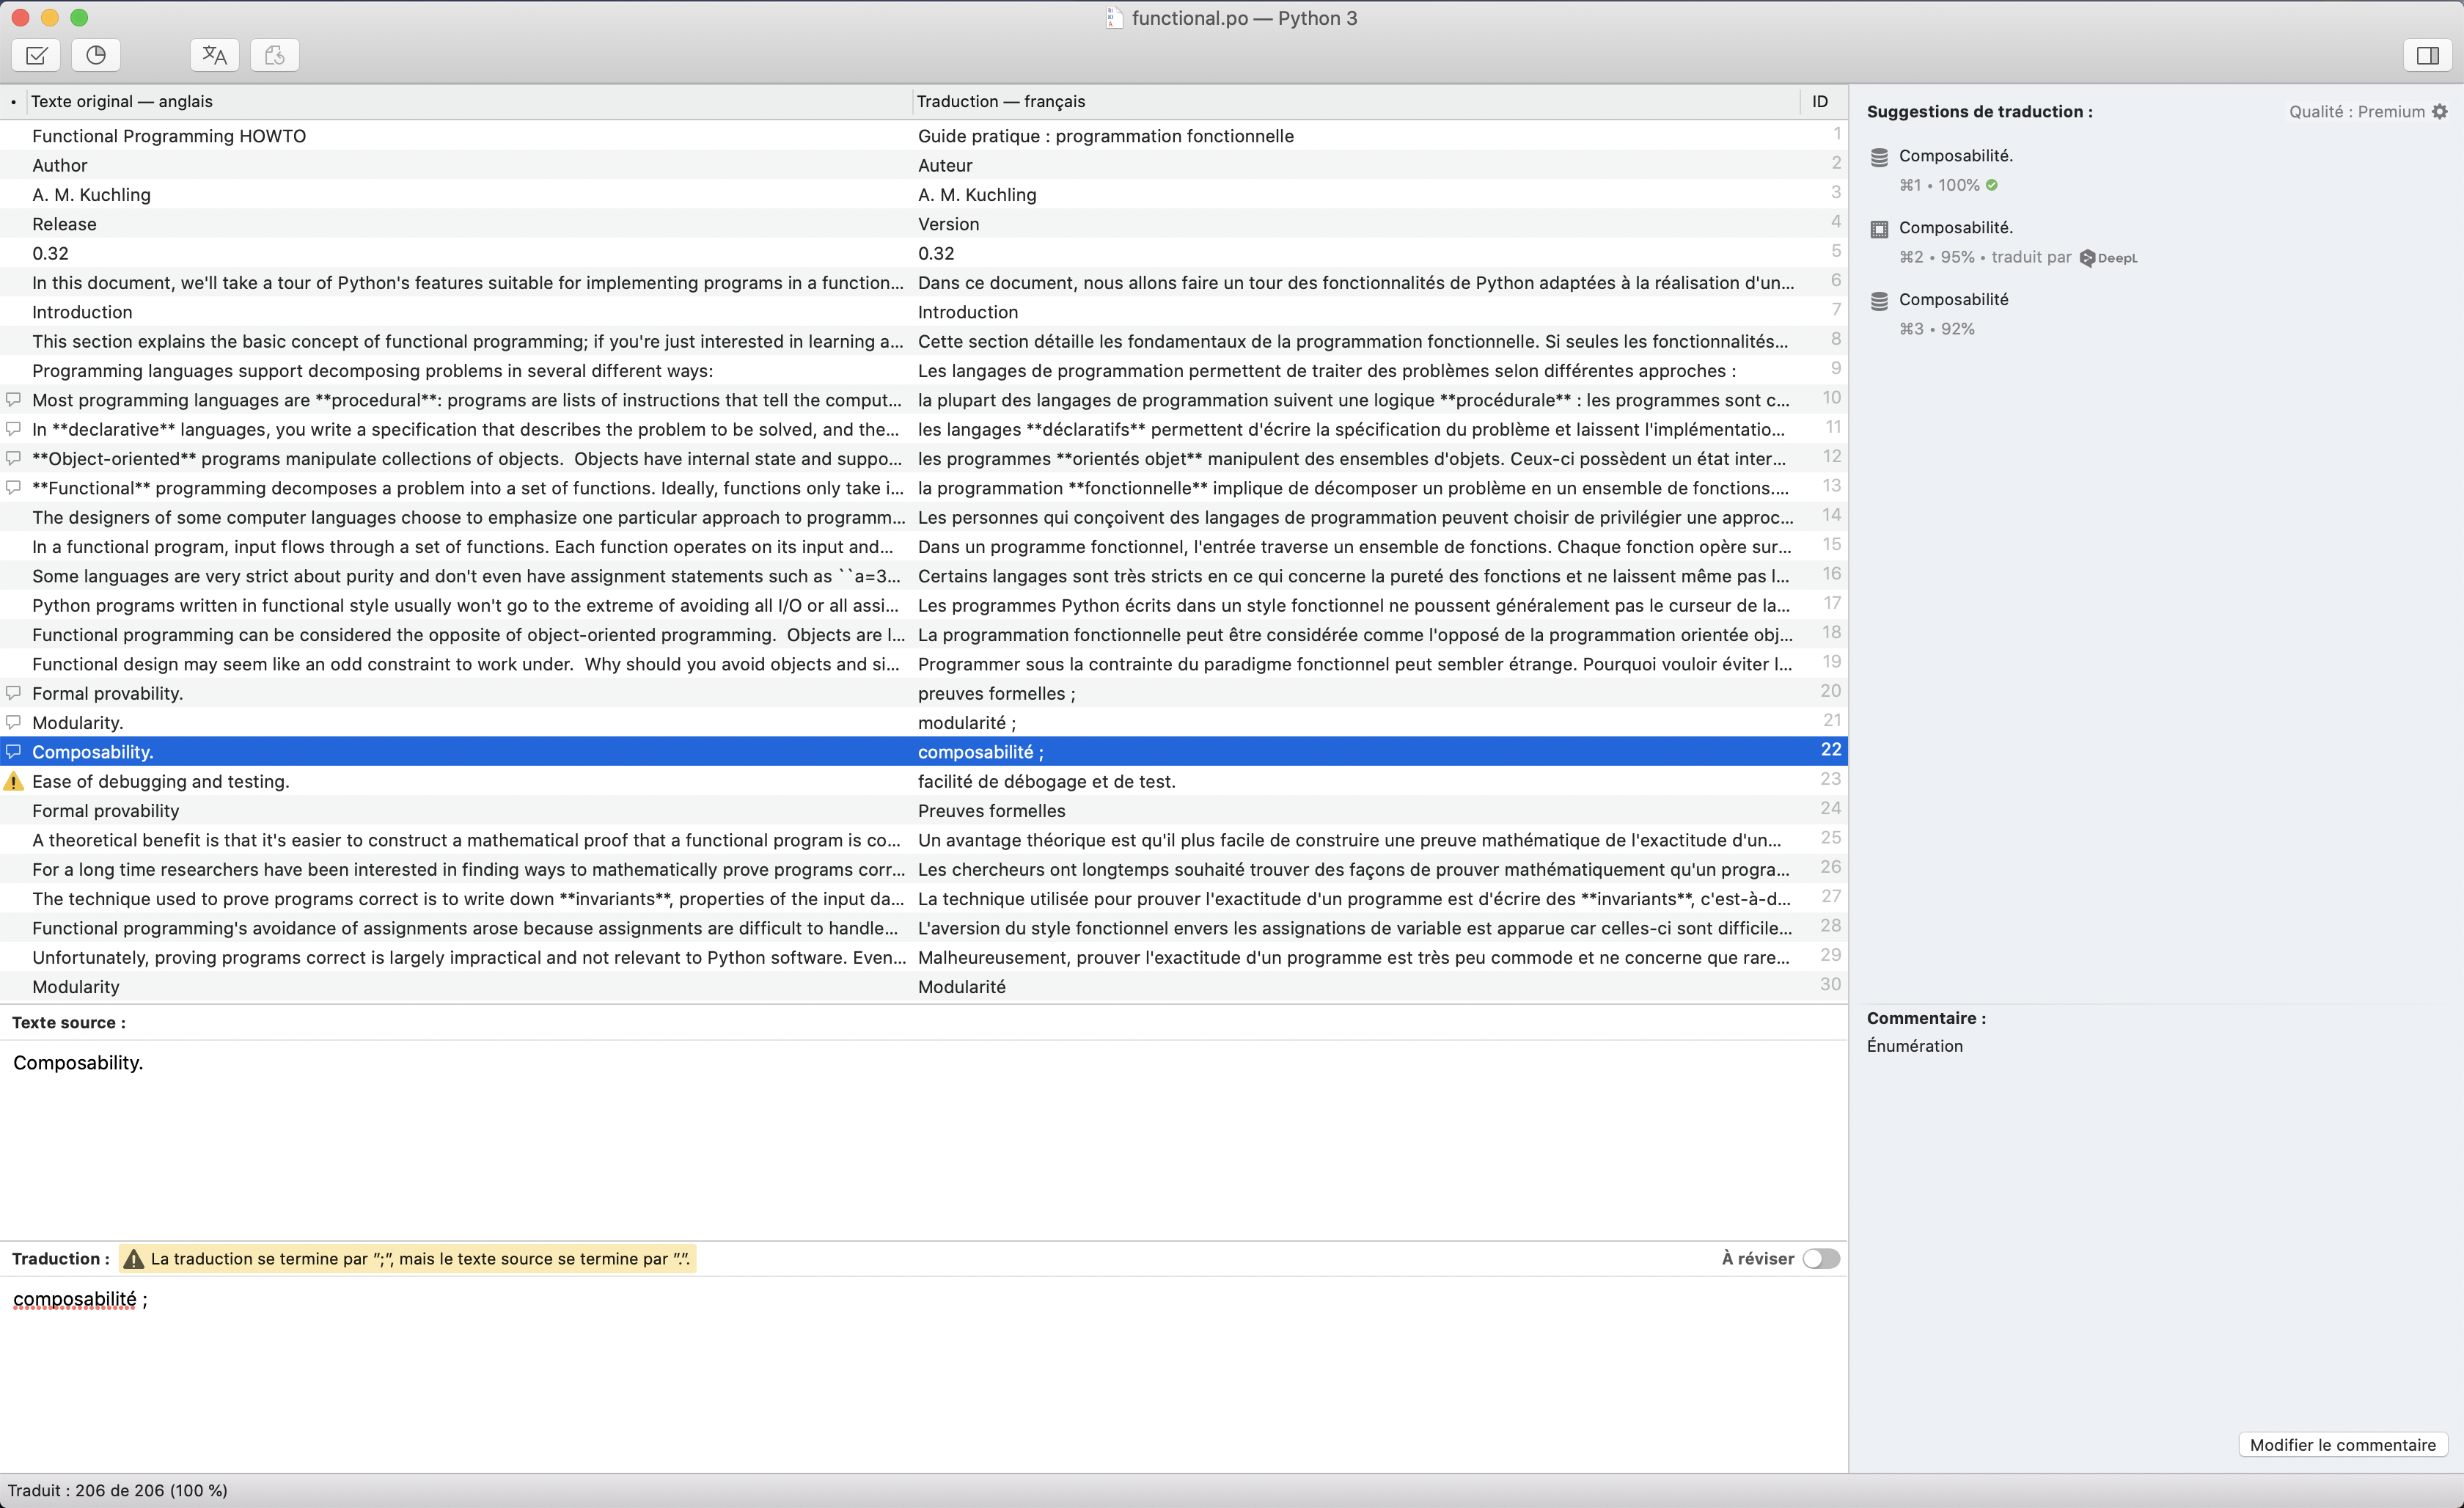Click status bar 'Traduit : 206 de 206'
Viewport: 2464px width, 1508px height.
(118, 1490)
